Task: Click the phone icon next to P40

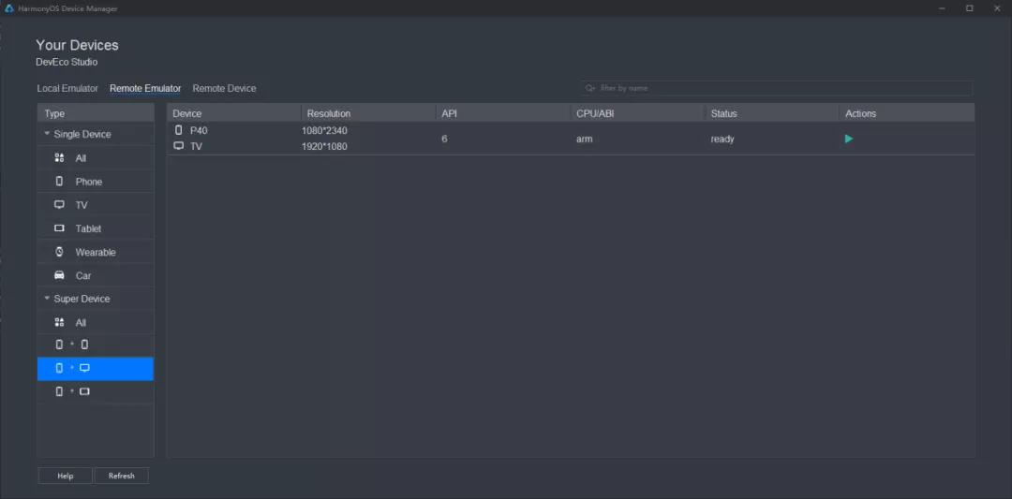Action: [x=179, y=130]
